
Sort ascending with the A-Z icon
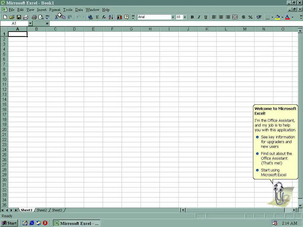pos(111,17)
